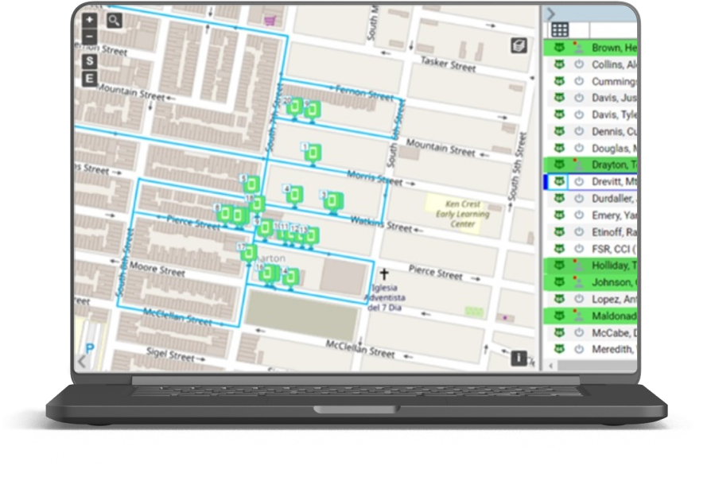
Task: Click the E toolbar button on the map
Action: click(90, 77)
